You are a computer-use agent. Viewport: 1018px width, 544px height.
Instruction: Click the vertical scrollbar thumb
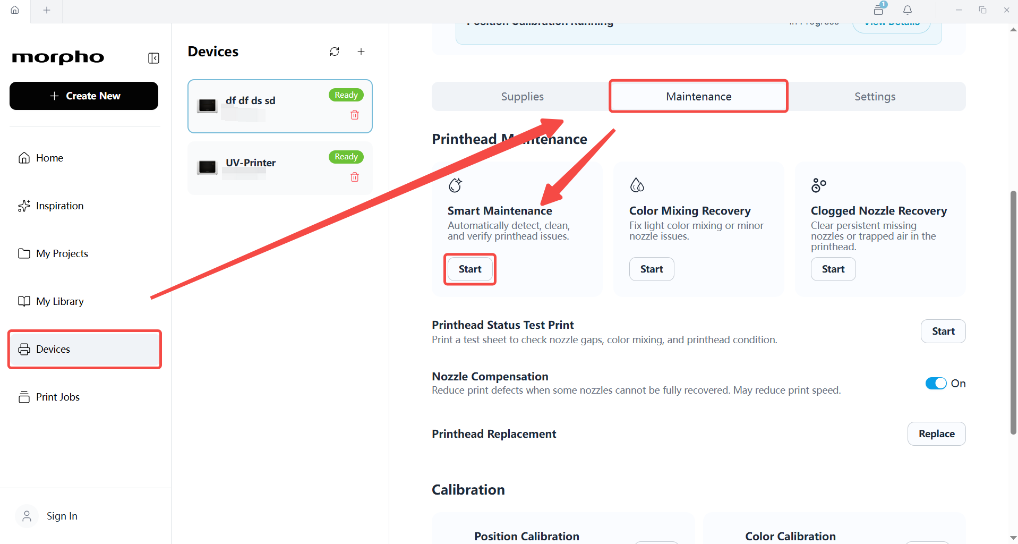[x=1013, y=313]
